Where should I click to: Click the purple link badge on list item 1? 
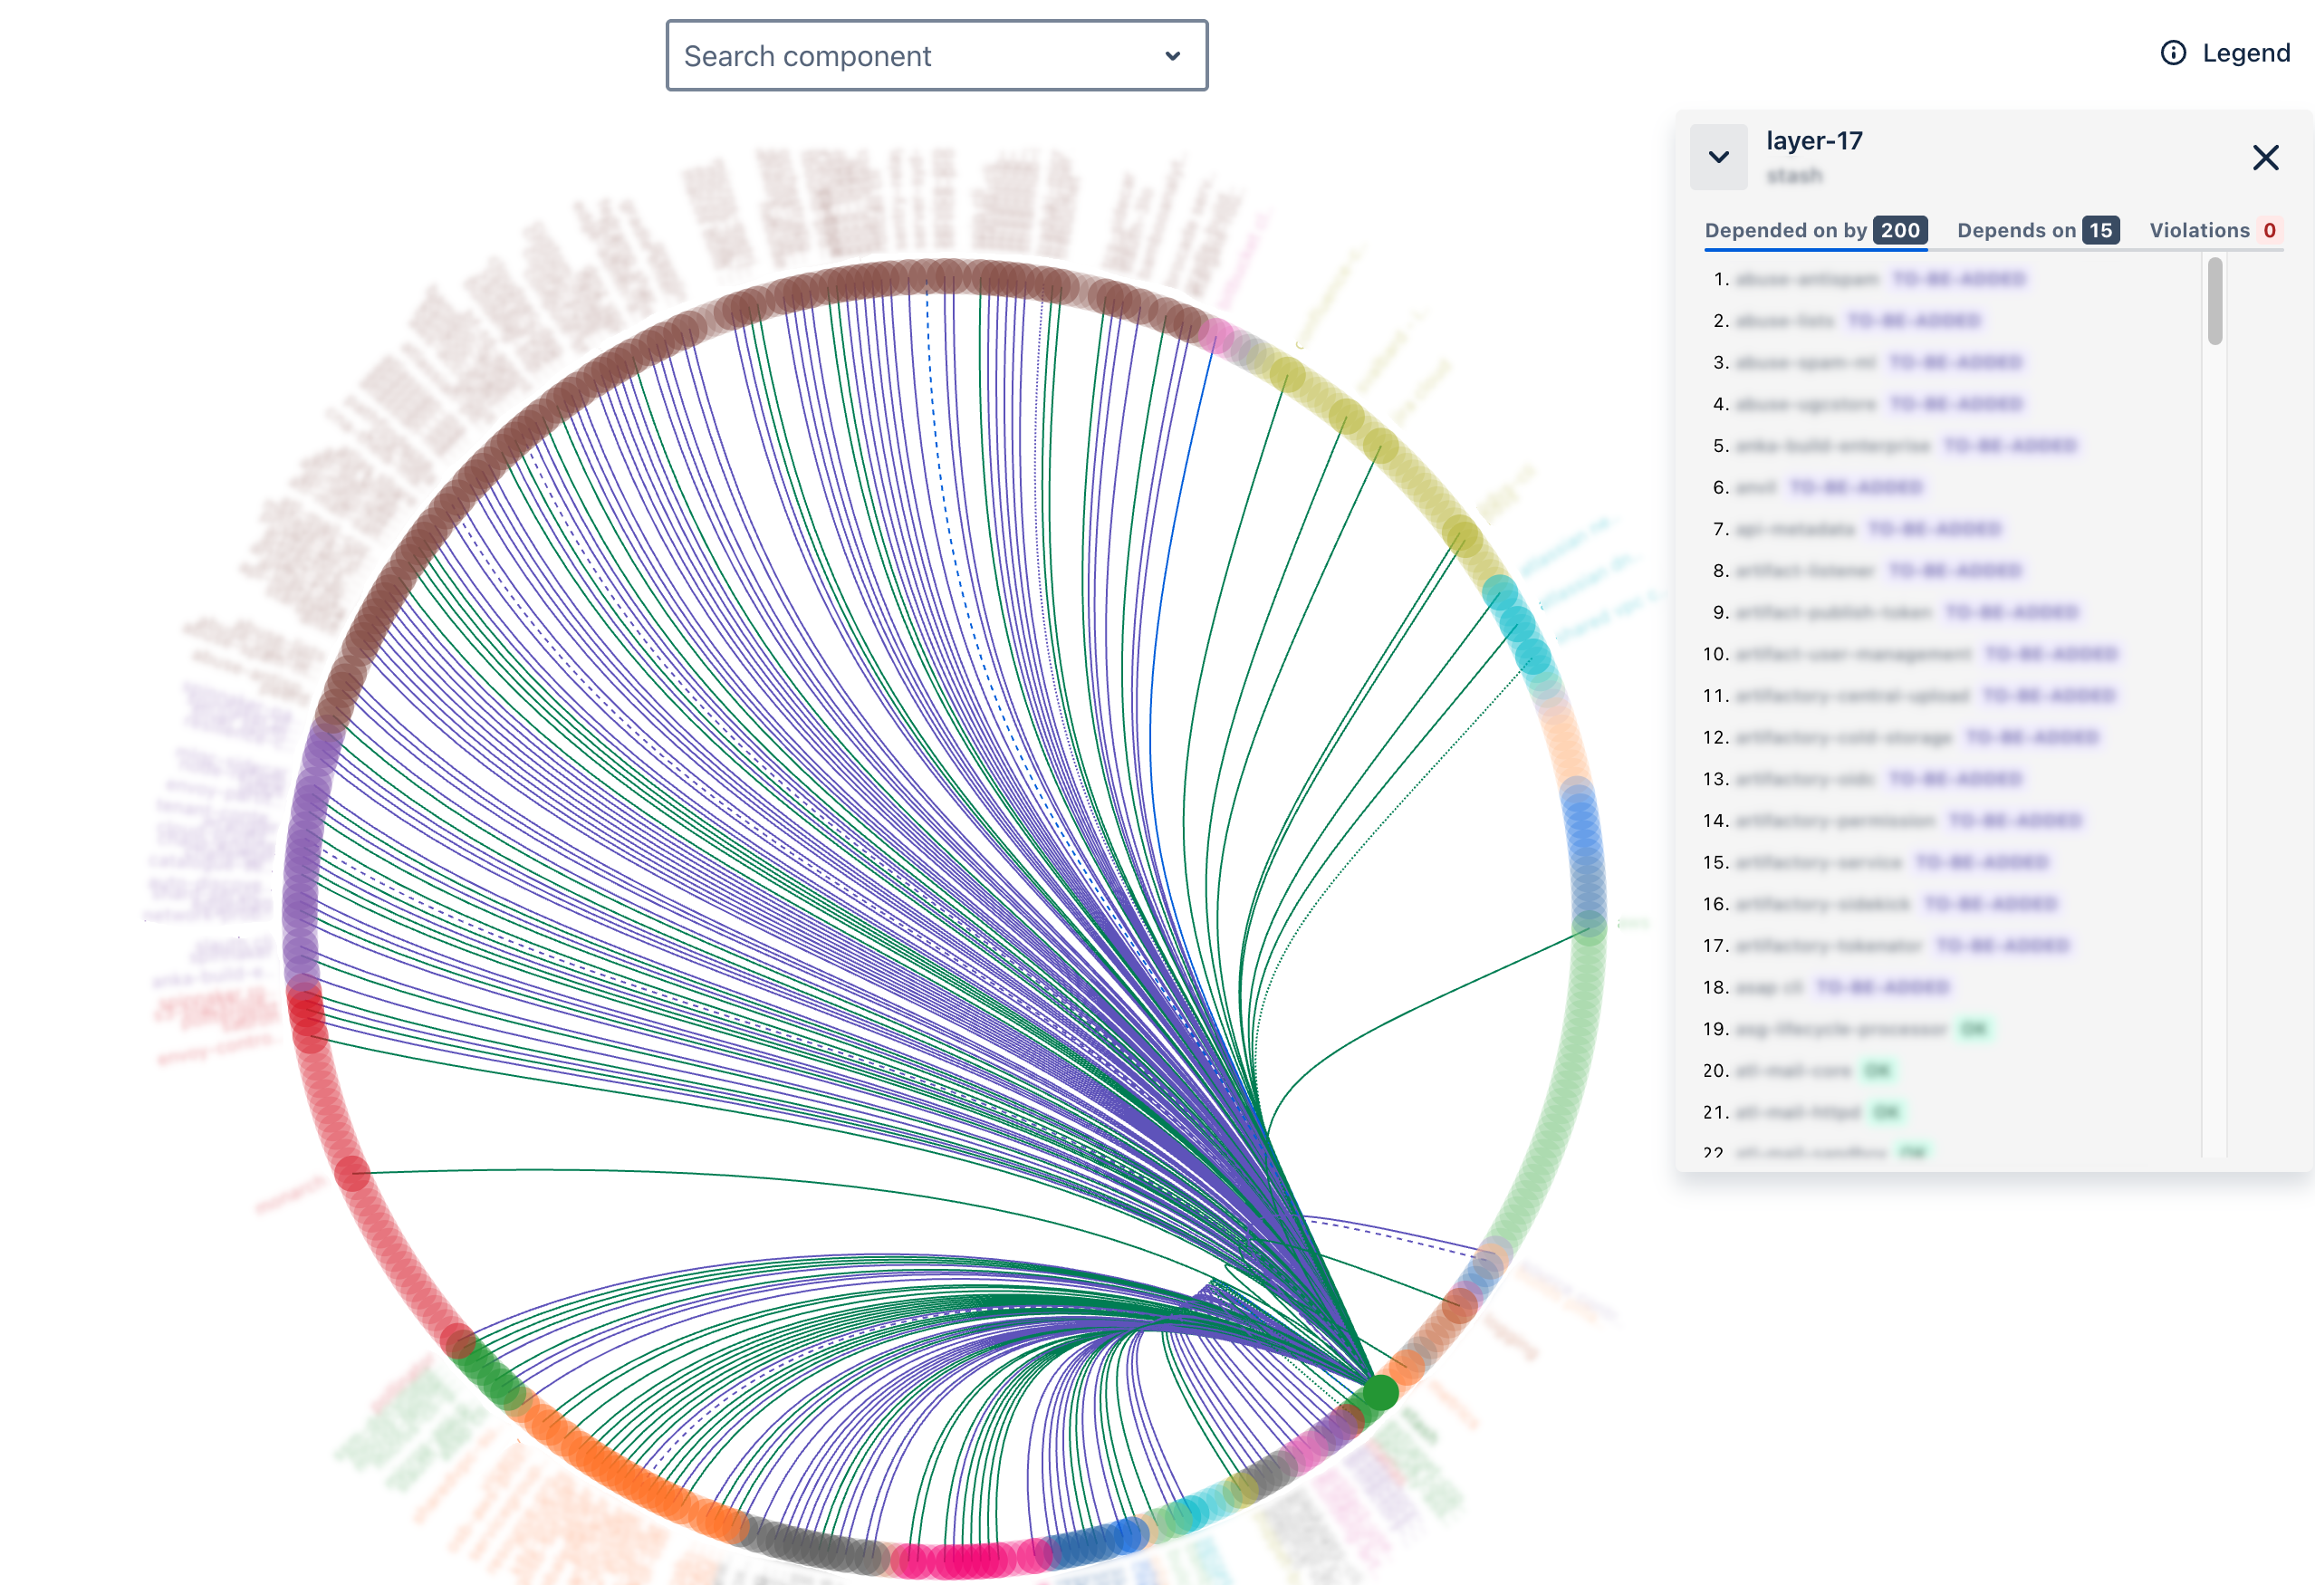coord(1957,279)
